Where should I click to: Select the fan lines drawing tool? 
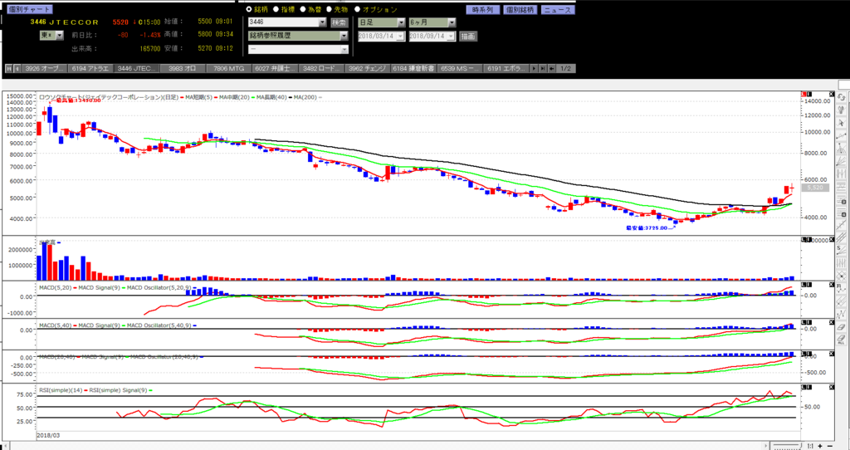tap(842, 161)
